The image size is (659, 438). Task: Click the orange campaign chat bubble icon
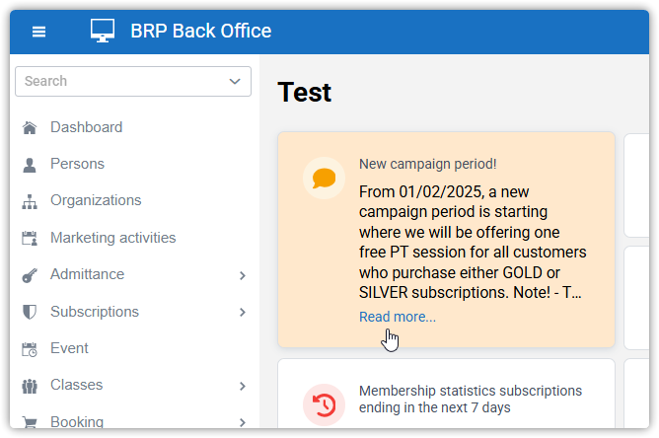[x=324, y=179]
